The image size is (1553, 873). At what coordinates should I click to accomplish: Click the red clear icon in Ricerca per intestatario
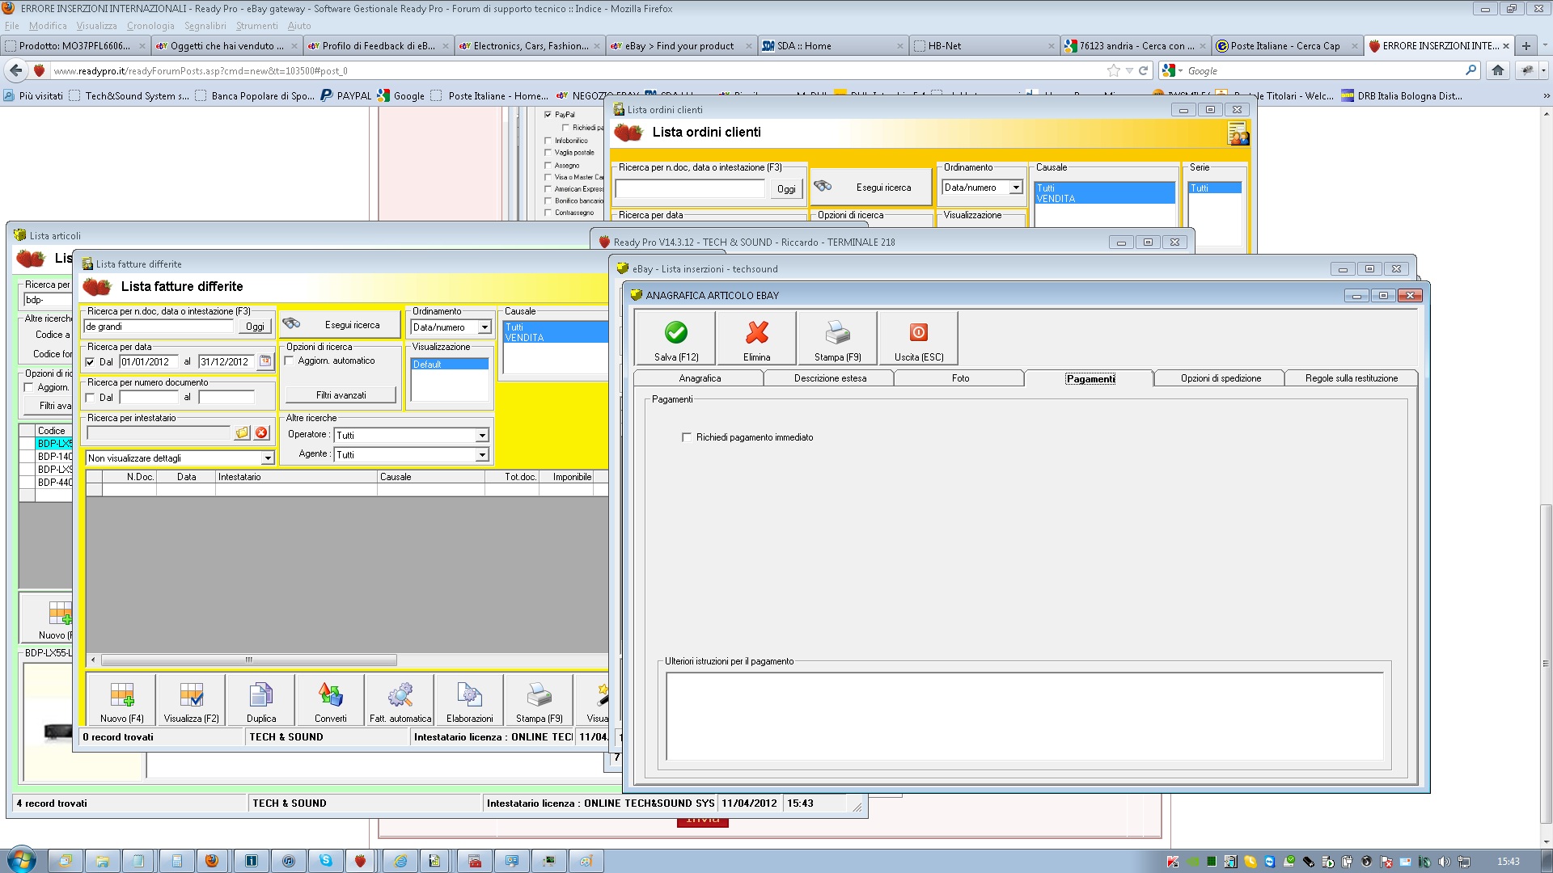pyautogui.click(x=261, y=433)
